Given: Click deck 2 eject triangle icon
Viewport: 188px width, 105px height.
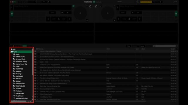Looking at the screenshot, I should 115,20.
